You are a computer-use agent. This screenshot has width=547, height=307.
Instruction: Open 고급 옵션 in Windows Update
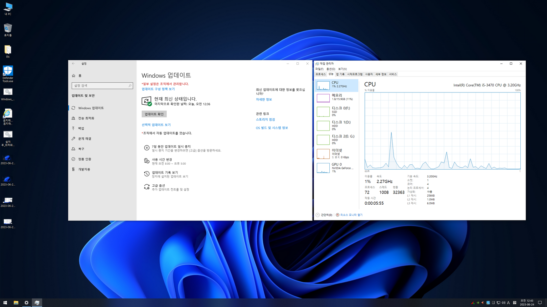(167, 187)
